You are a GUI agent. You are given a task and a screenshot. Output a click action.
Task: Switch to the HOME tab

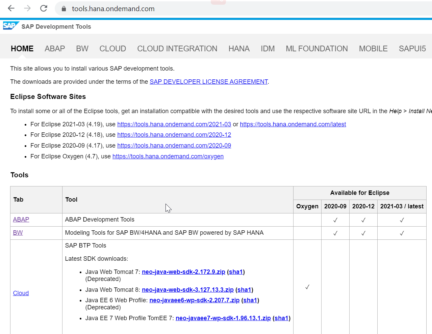(x=22, y=48)
